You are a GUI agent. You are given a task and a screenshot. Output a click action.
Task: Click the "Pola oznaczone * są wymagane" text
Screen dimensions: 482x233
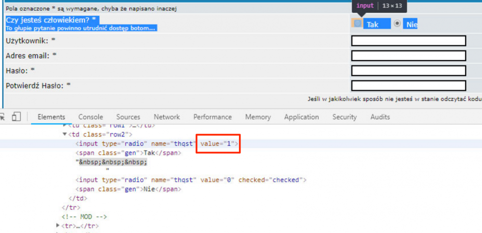pyautogui.click(x=91, y=9)
